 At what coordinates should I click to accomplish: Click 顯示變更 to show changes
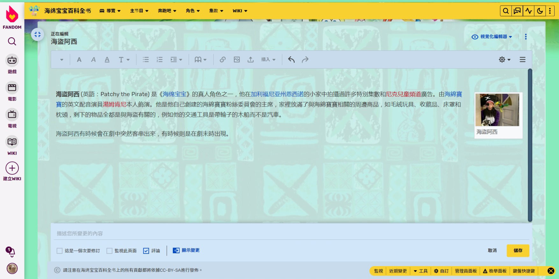(186, 251)
